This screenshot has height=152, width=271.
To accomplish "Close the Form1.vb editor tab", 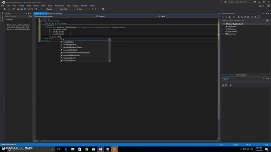I will (x=46, y=14).
